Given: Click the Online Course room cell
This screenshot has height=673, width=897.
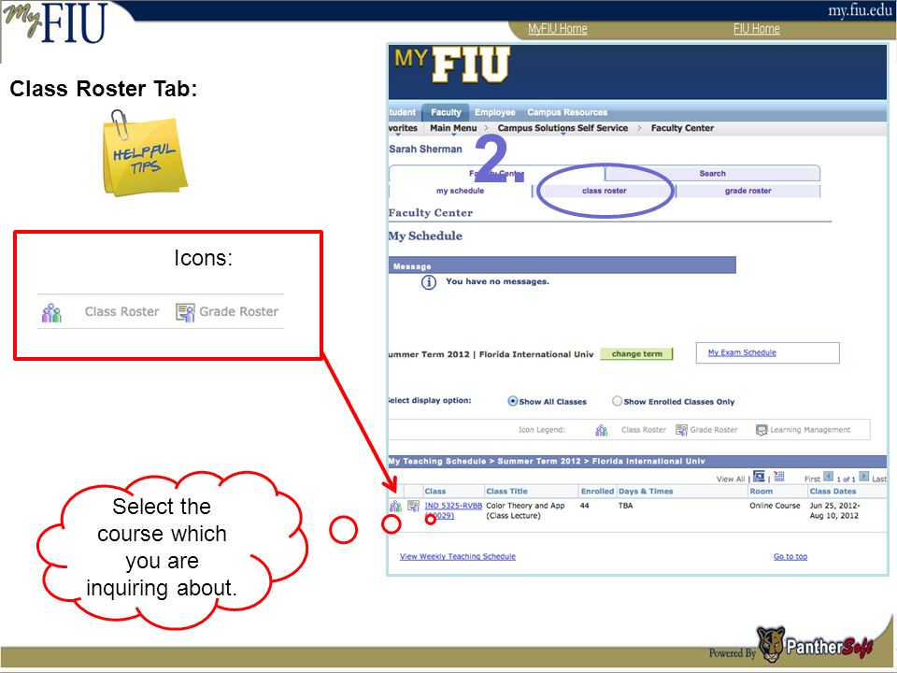Looking at the screenshot, I should (775, 506).
